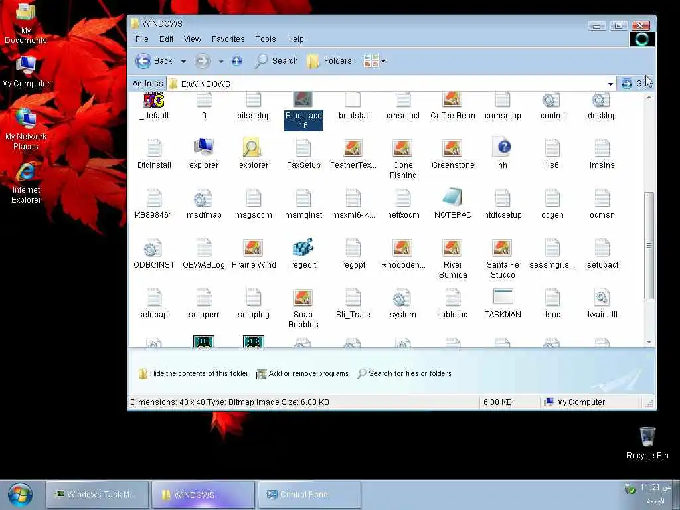Click the Go button
Viewport: 680px width, 510px height.
tap(636, 84)
